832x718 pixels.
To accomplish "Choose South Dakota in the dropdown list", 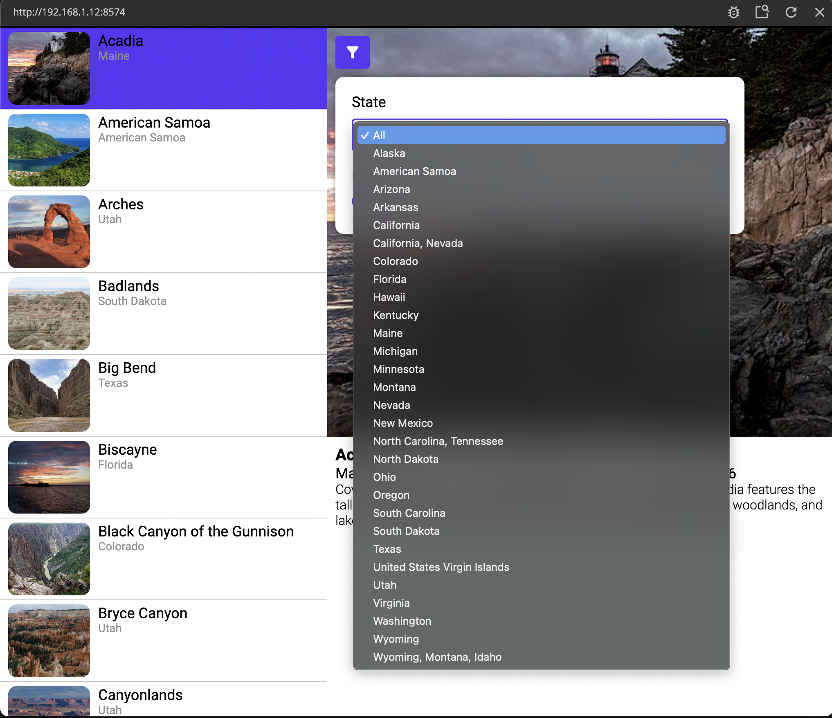I will tap(541, 531).
